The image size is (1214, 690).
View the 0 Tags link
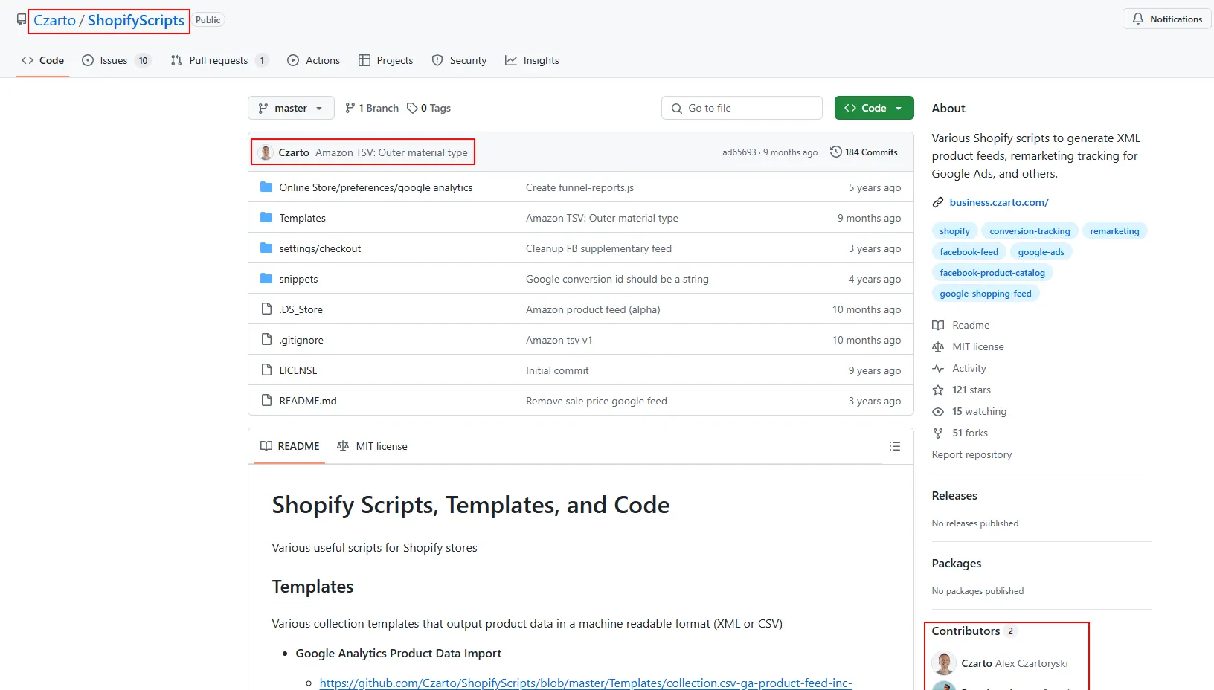(429, 108)
